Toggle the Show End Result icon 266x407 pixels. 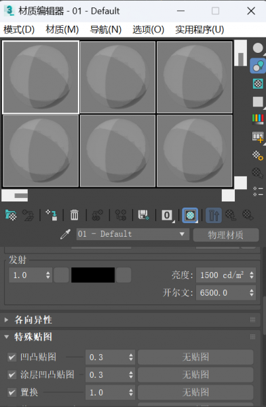tap(214, 215)
